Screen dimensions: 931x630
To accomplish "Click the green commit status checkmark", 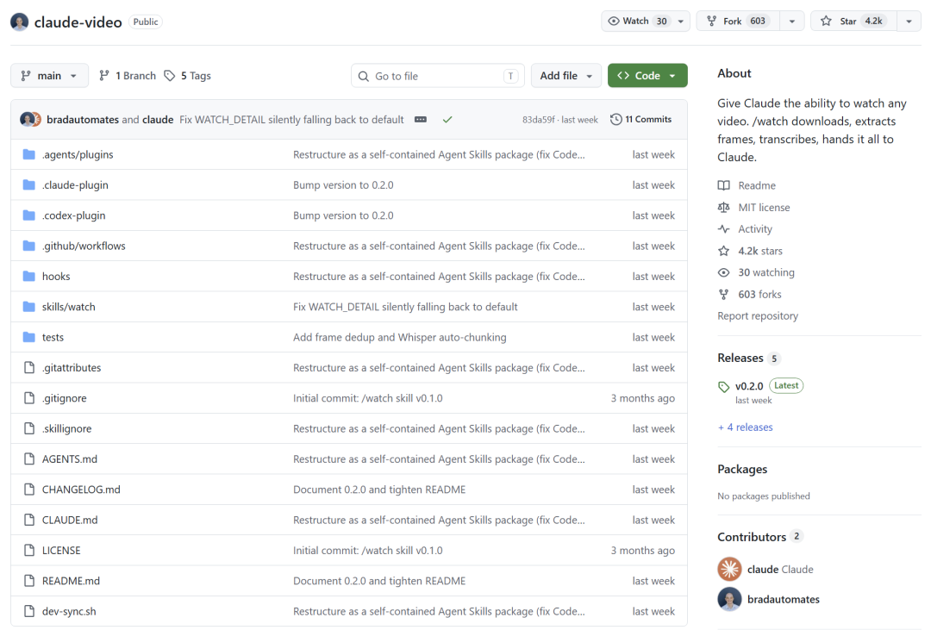I will pos(447,119).
